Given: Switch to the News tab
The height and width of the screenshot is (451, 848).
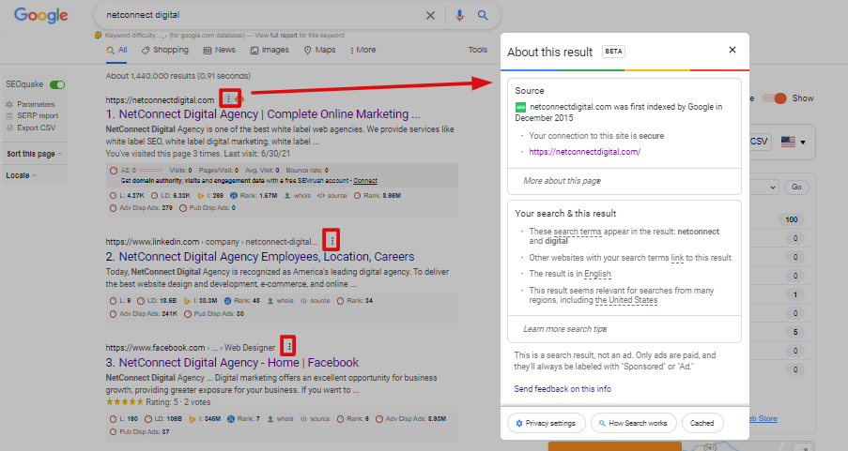Looking at the screenshot, I should point(220,50).
